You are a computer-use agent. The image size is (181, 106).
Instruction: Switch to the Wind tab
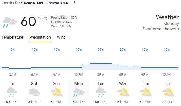tap(61, 37)
